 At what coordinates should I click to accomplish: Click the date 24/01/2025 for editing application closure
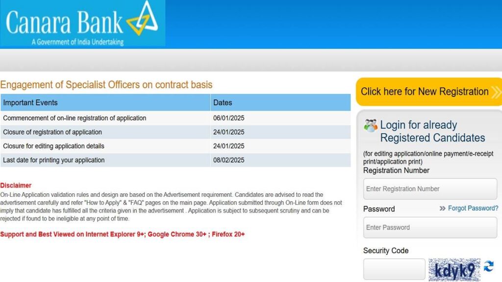(228, 146)
